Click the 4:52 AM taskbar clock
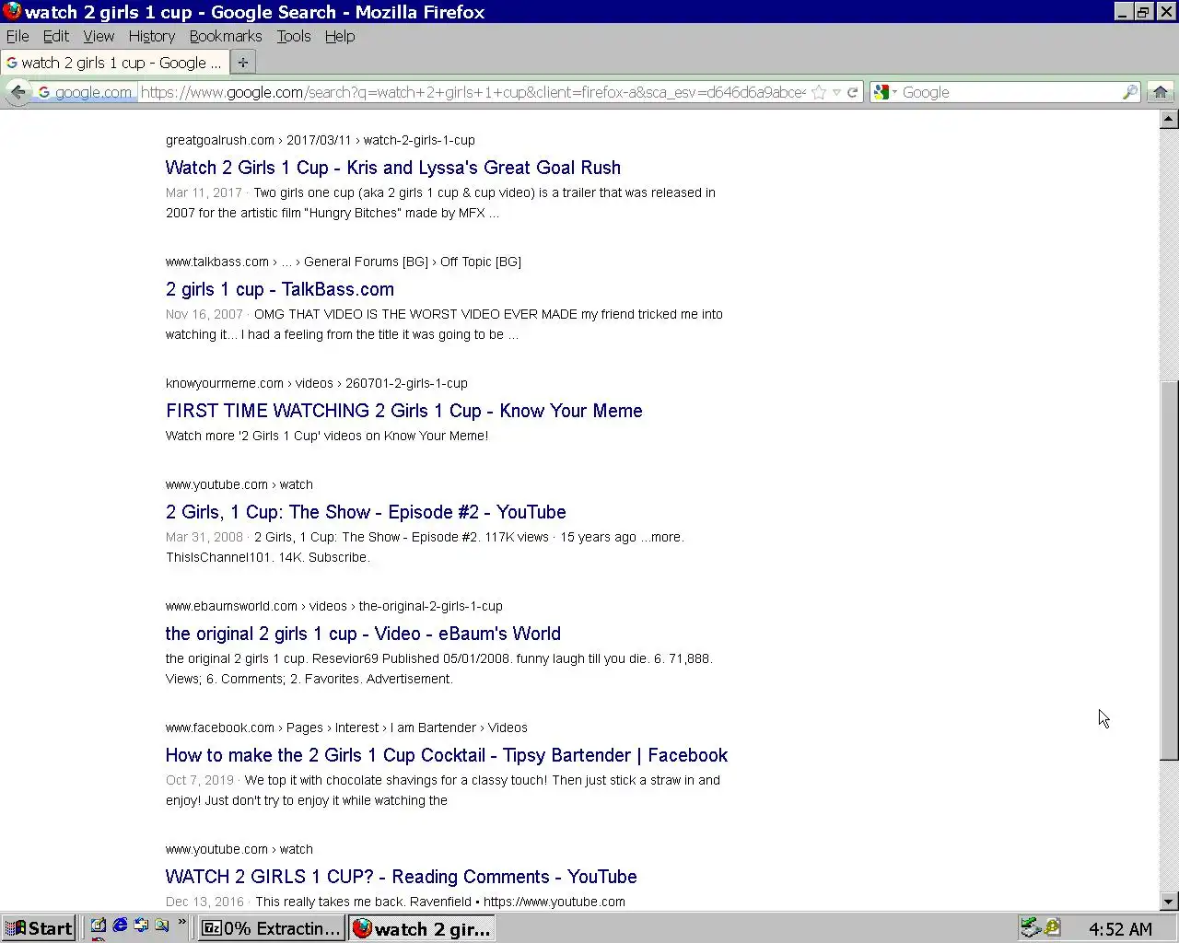This screenshot has height=943, width=1179. (x=1120, y=929)
